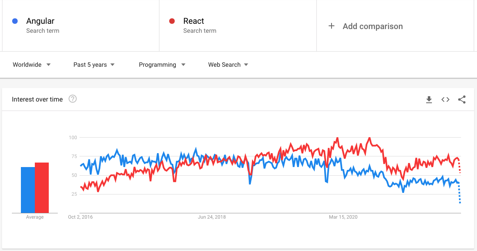
Task: Open the Programming category dropdown
Action: click(162, 65)
